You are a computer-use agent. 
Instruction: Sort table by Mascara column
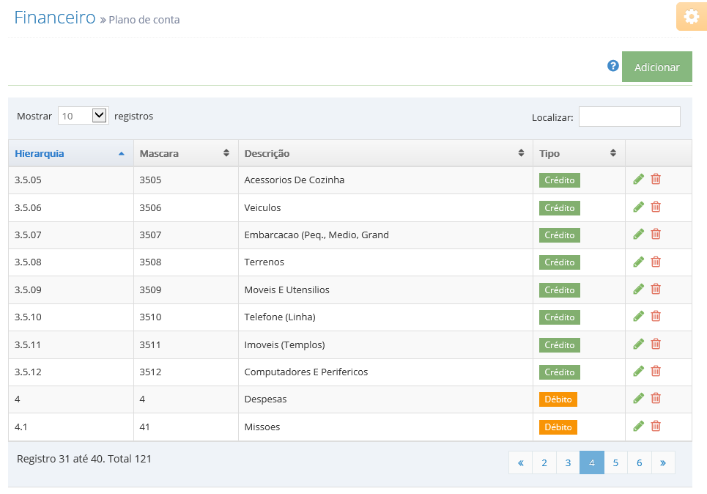[186, 153]
